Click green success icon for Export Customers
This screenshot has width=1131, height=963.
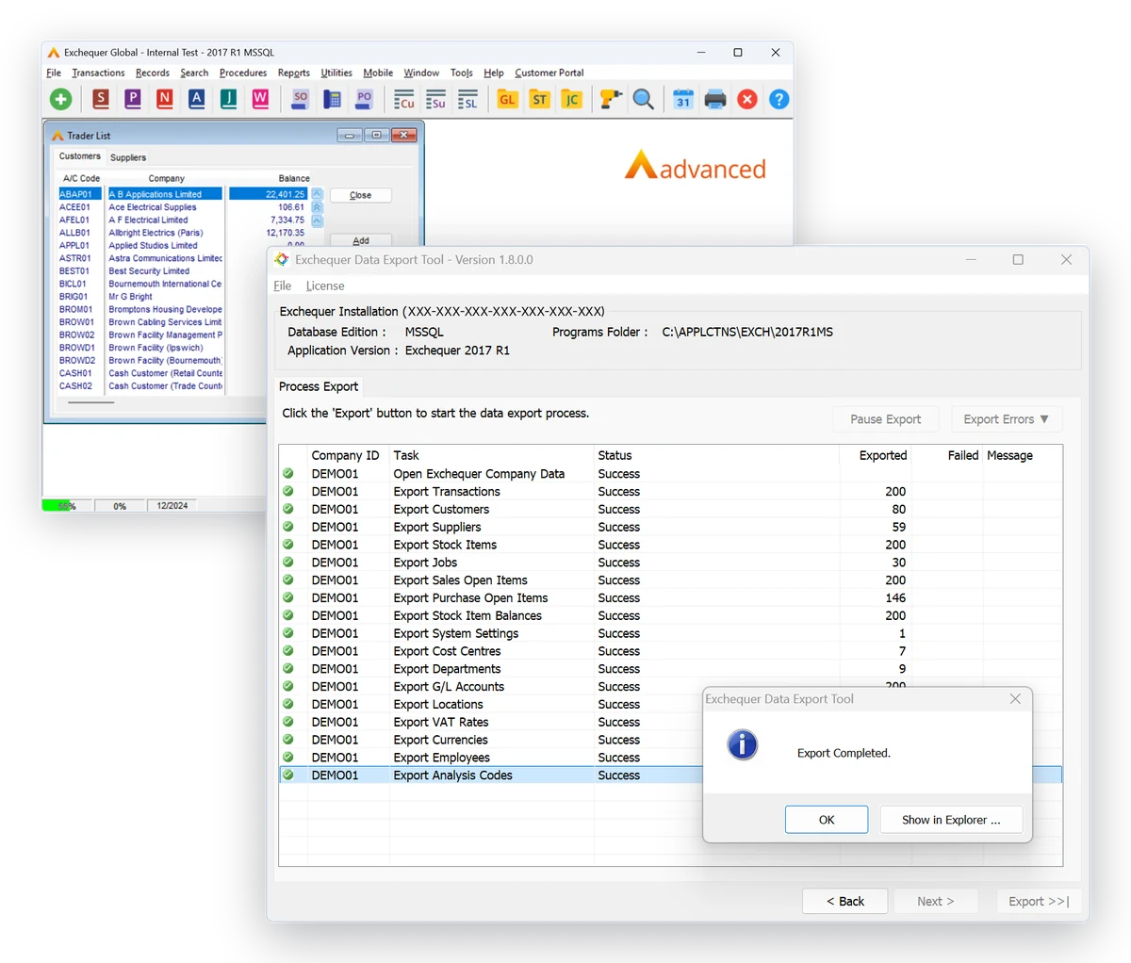point(288,509)
